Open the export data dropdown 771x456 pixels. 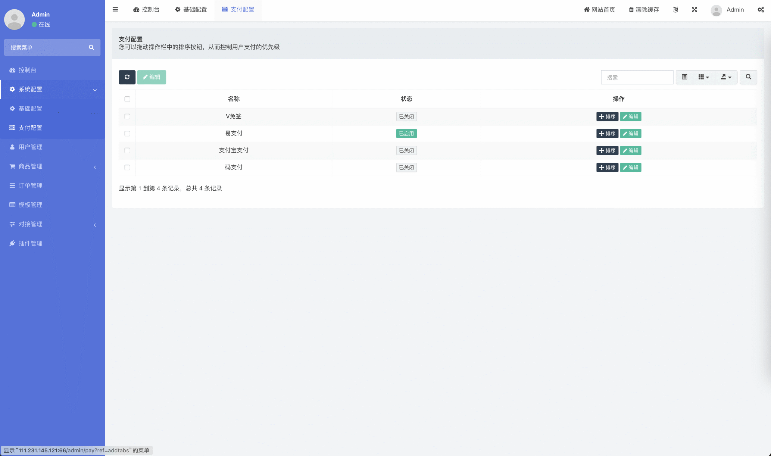(x=726, y=77)
